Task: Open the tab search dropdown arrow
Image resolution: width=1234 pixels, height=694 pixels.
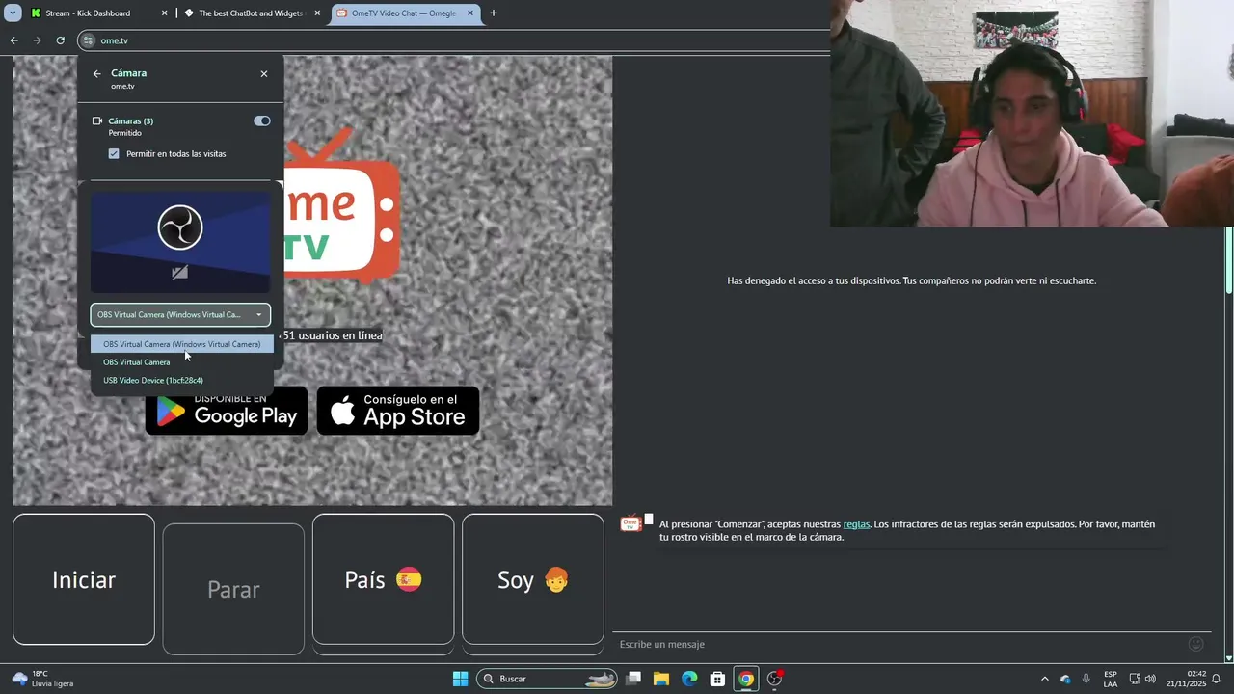Action: [x=13, y=13]
